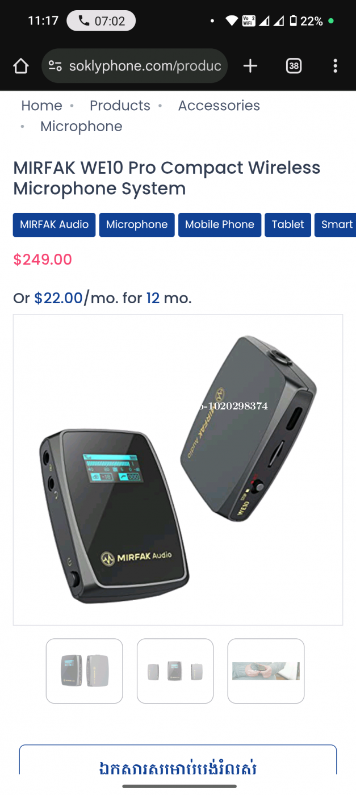Open the main product image

[178, 470]
